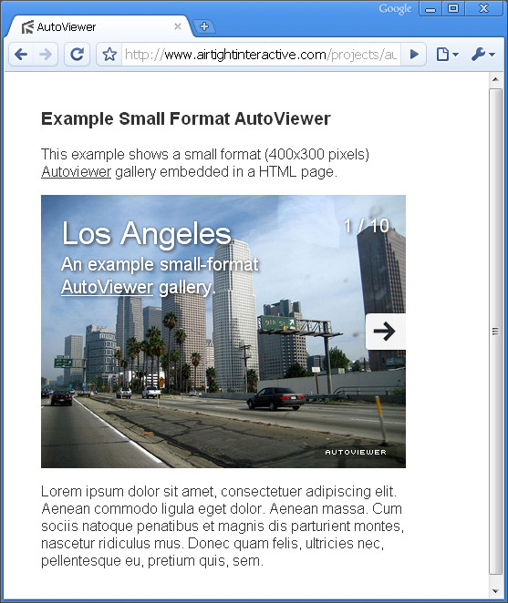This screenshot has height=603, width=508.
Task: Click the 1 / 10 image counter
Action: coord(367,226)
